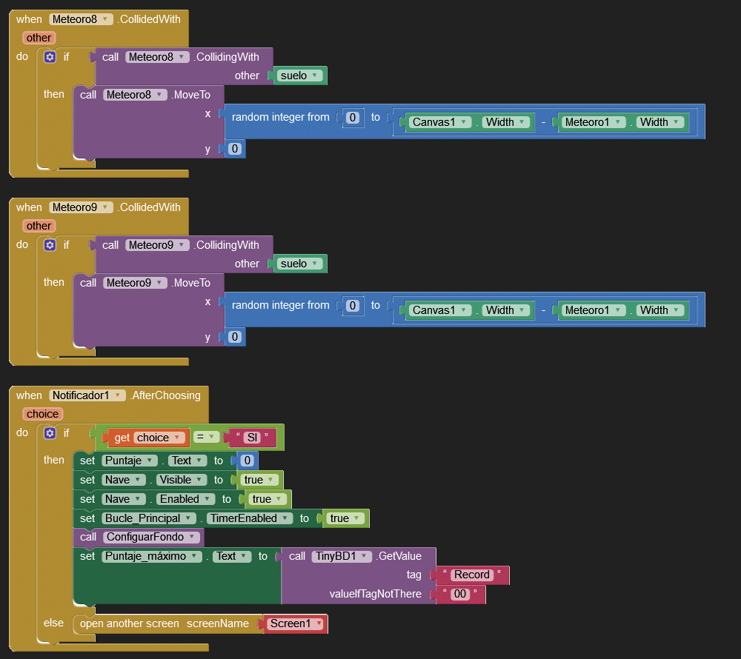Toggle the true value for Nave Enabled
741x659 pixels.
(x=268, y=499)
